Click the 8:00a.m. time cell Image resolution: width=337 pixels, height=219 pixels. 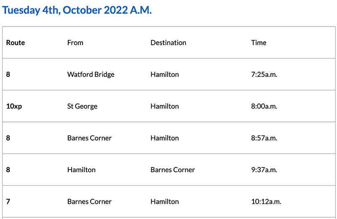(264, 106)
